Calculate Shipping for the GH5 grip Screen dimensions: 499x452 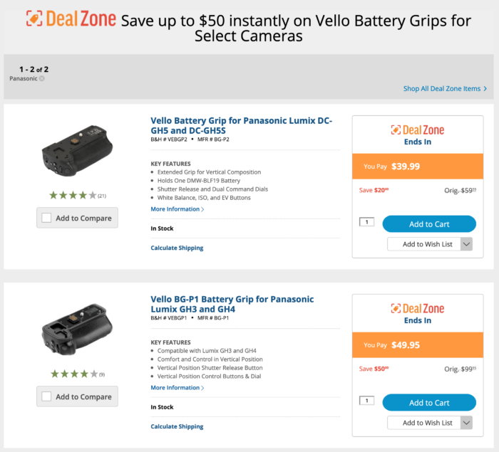(177, 248)
